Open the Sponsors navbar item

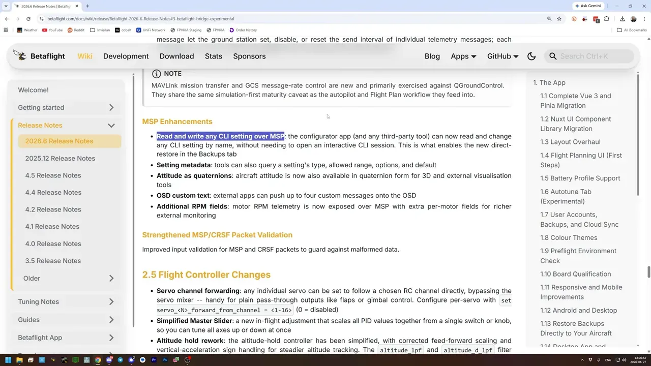[249, 56]
